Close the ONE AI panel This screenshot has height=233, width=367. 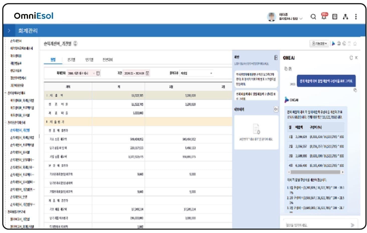point(356,58)
